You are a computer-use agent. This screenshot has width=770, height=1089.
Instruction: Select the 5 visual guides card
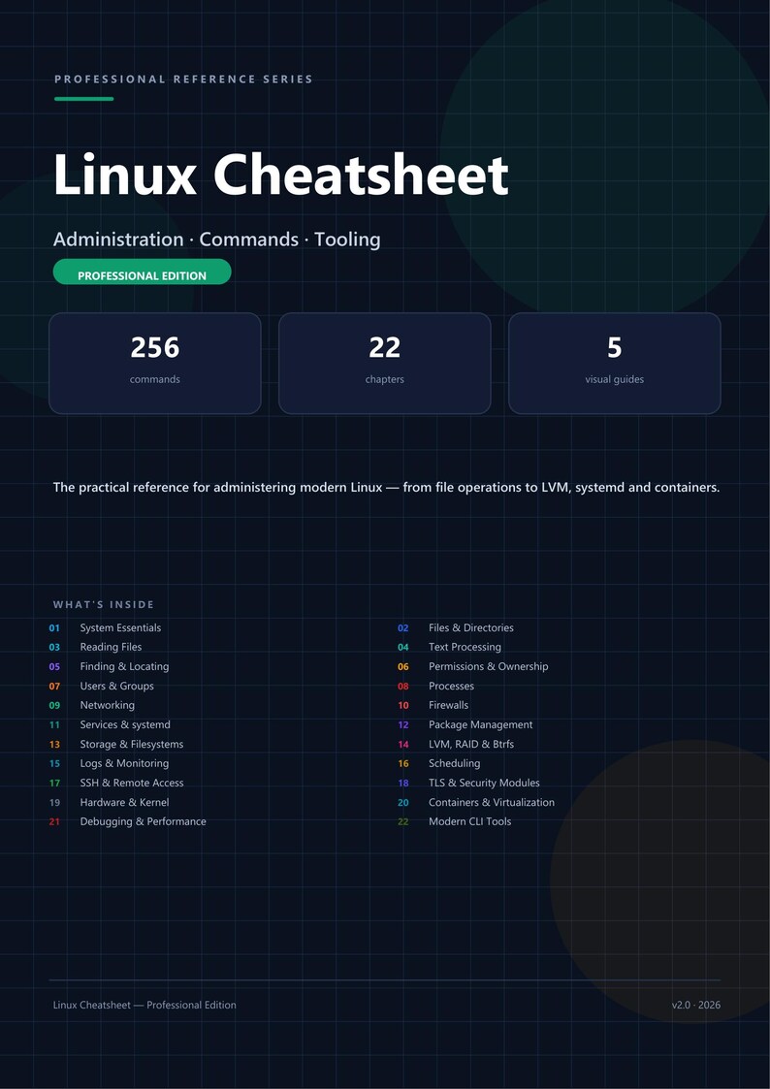[x=615, y=364]
